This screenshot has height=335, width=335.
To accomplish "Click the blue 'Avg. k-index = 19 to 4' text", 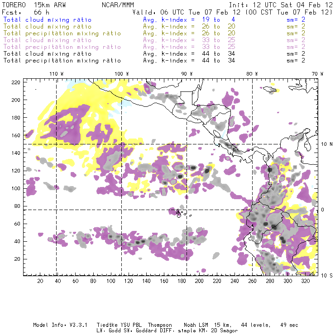I will (189, 19).
